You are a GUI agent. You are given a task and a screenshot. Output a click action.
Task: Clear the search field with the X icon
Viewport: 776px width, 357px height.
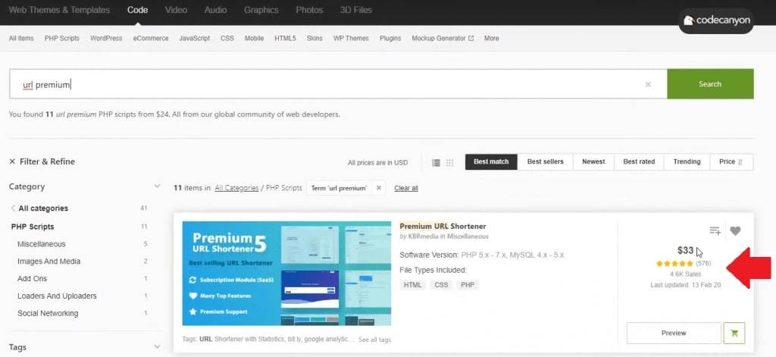click(x=648, y=85)
